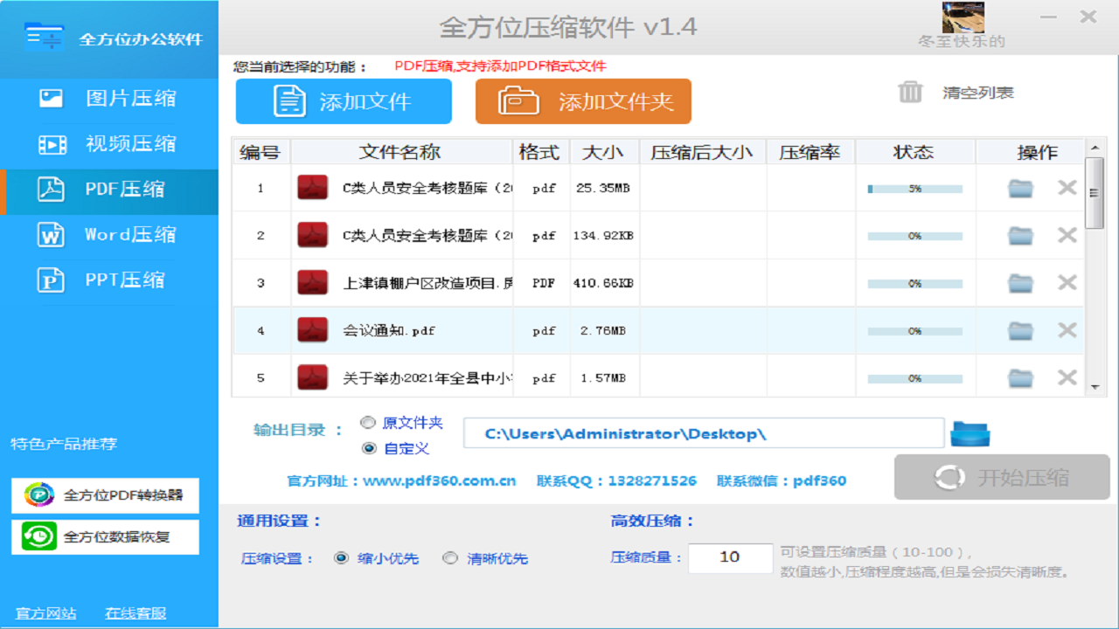Edit the 压缩质量 quality input field
The width and height of the screenshot is (1119, 629).
click(730, 558)
